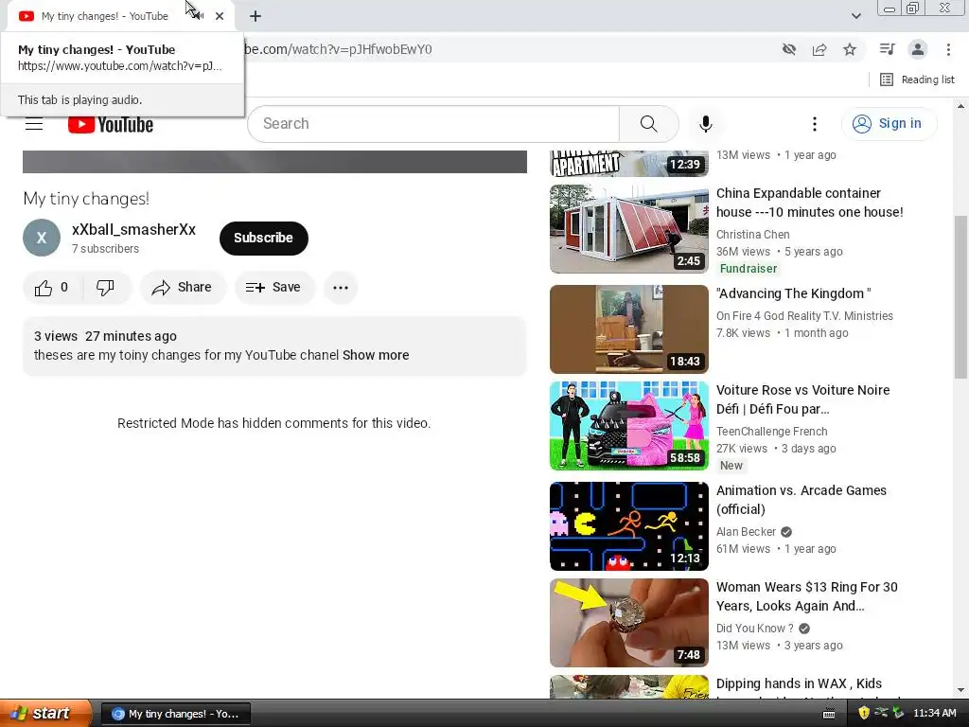
Task: Open the Windows start menu
Action: point(44,714)
